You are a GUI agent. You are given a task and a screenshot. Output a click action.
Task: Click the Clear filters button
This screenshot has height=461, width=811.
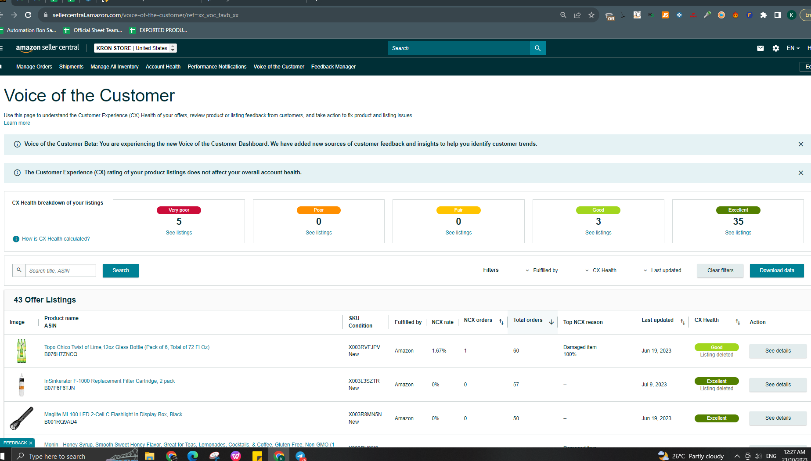720,270
